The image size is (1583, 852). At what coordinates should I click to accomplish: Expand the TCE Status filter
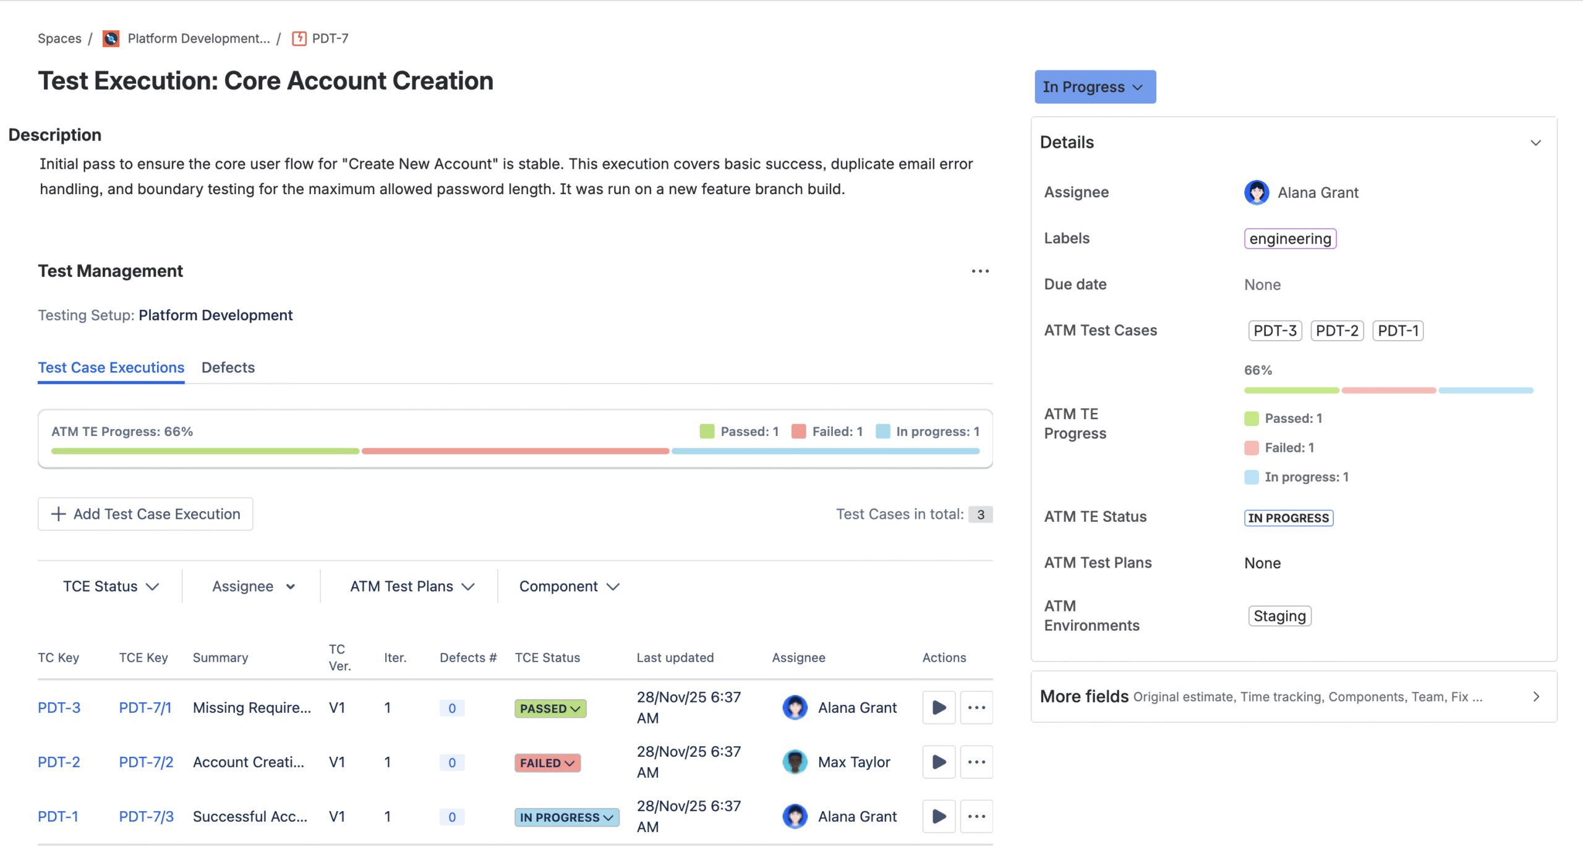tap(111, 586)
